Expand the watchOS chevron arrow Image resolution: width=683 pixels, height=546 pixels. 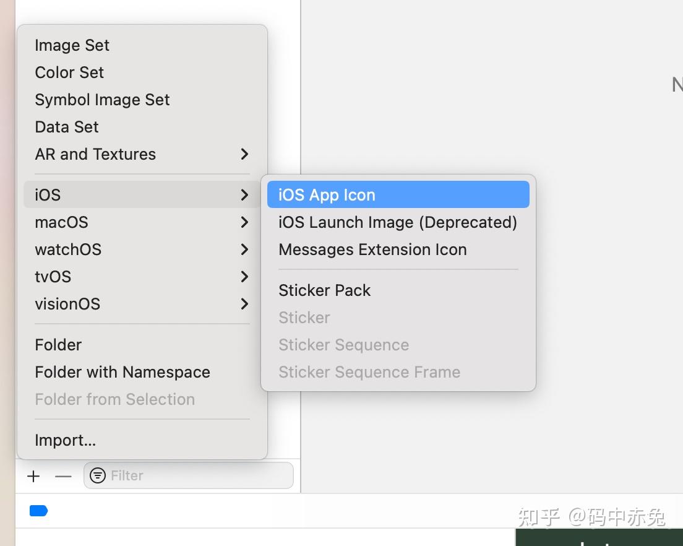tap(244, 249)
